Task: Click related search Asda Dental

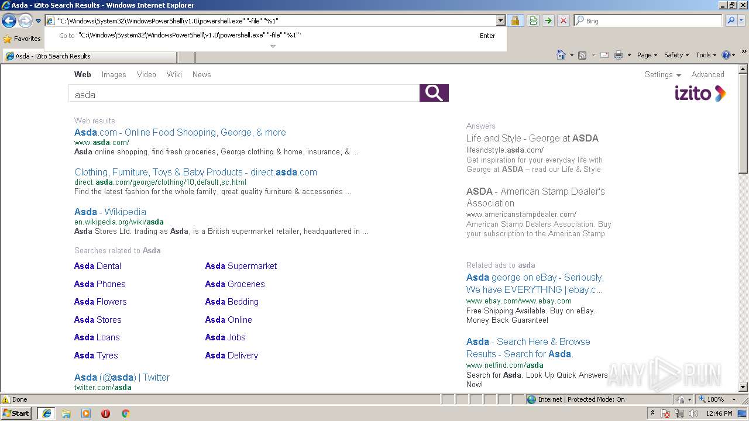Action: (98, 266)
